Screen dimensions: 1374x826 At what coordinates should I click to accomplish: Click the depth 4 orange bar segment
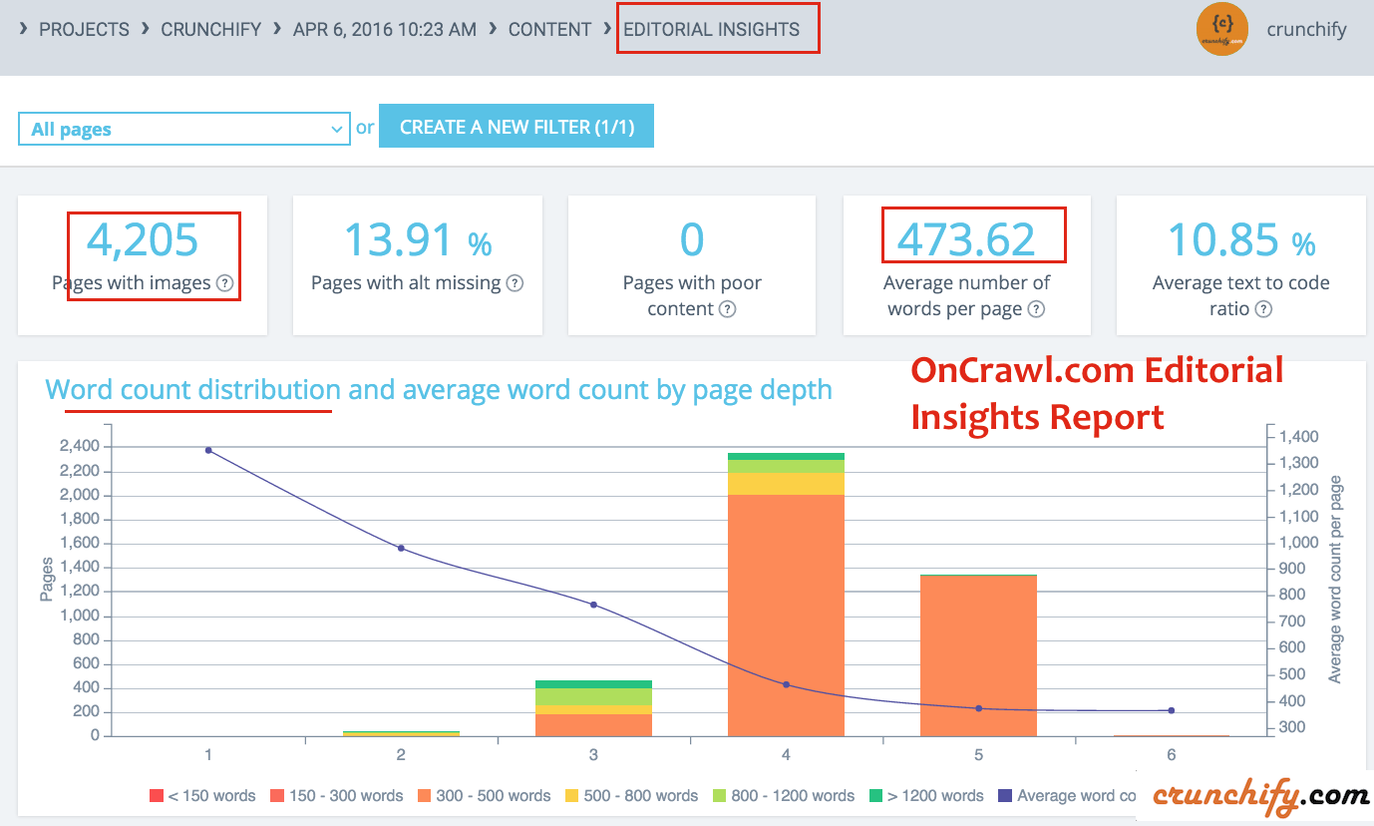787,616
